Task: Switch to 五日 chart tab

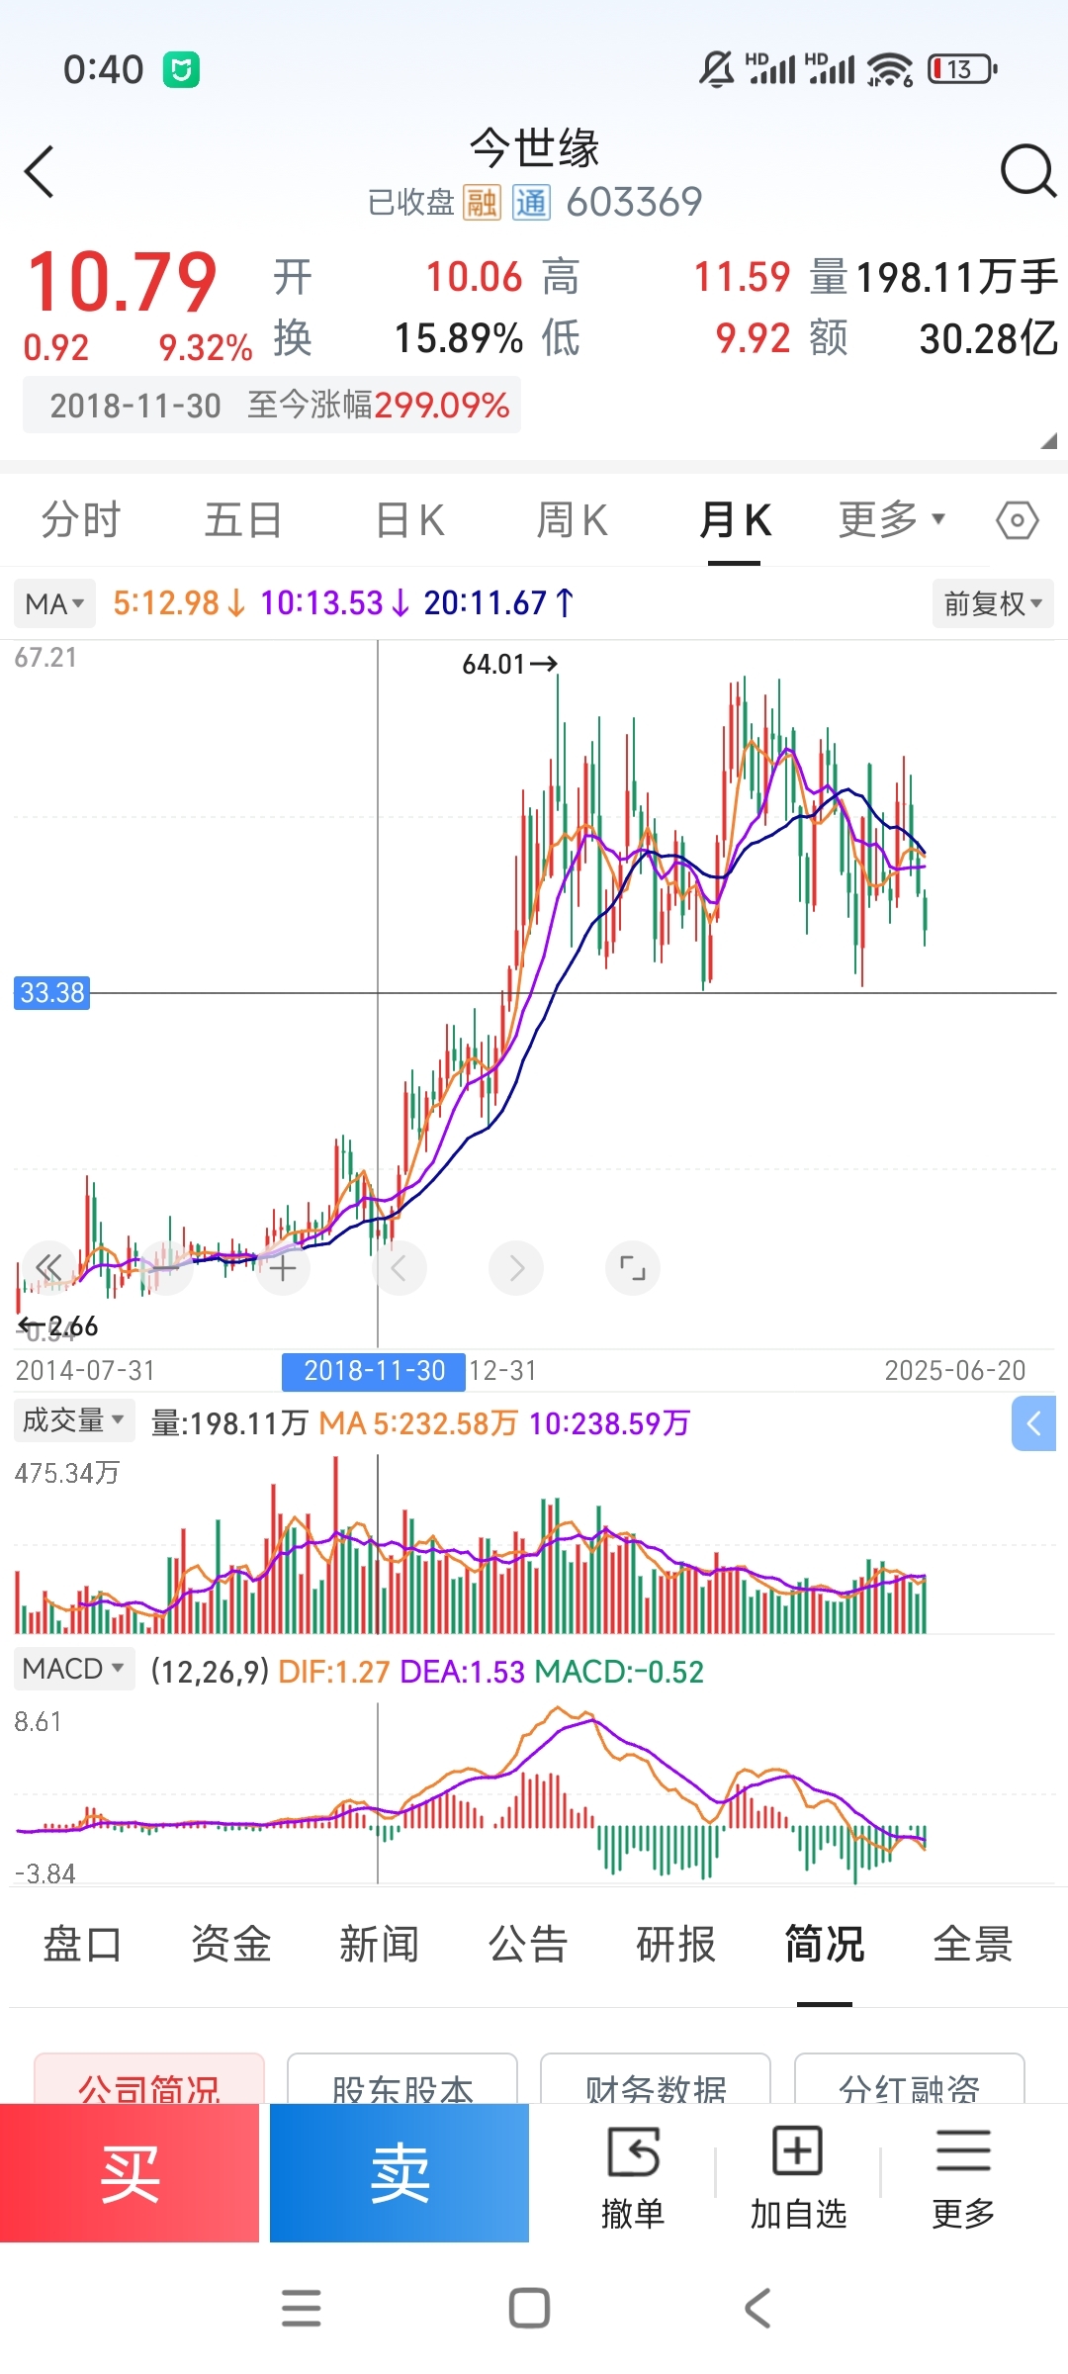Action: tap(243, 519)
